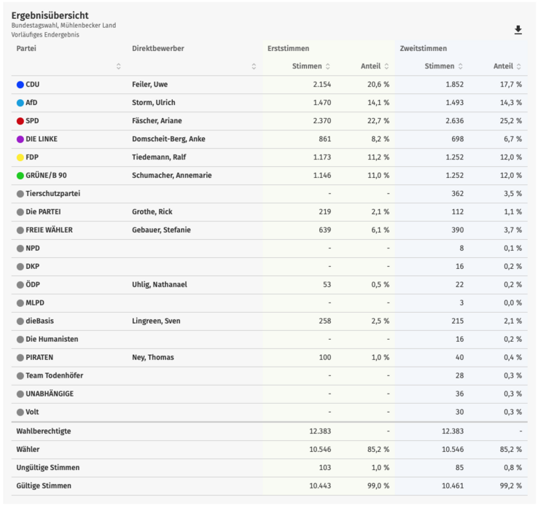Image resolution: width=538 pixels, height=508 pixels.
Task: Select candidate Tiedemann, Ralf
Action: pos(159,157)
